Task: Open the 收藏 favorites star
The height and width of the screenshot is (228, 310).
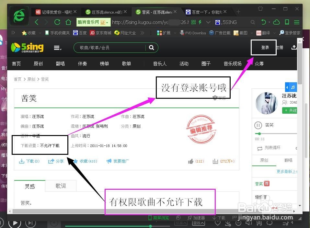Action: tap(24, 33)
